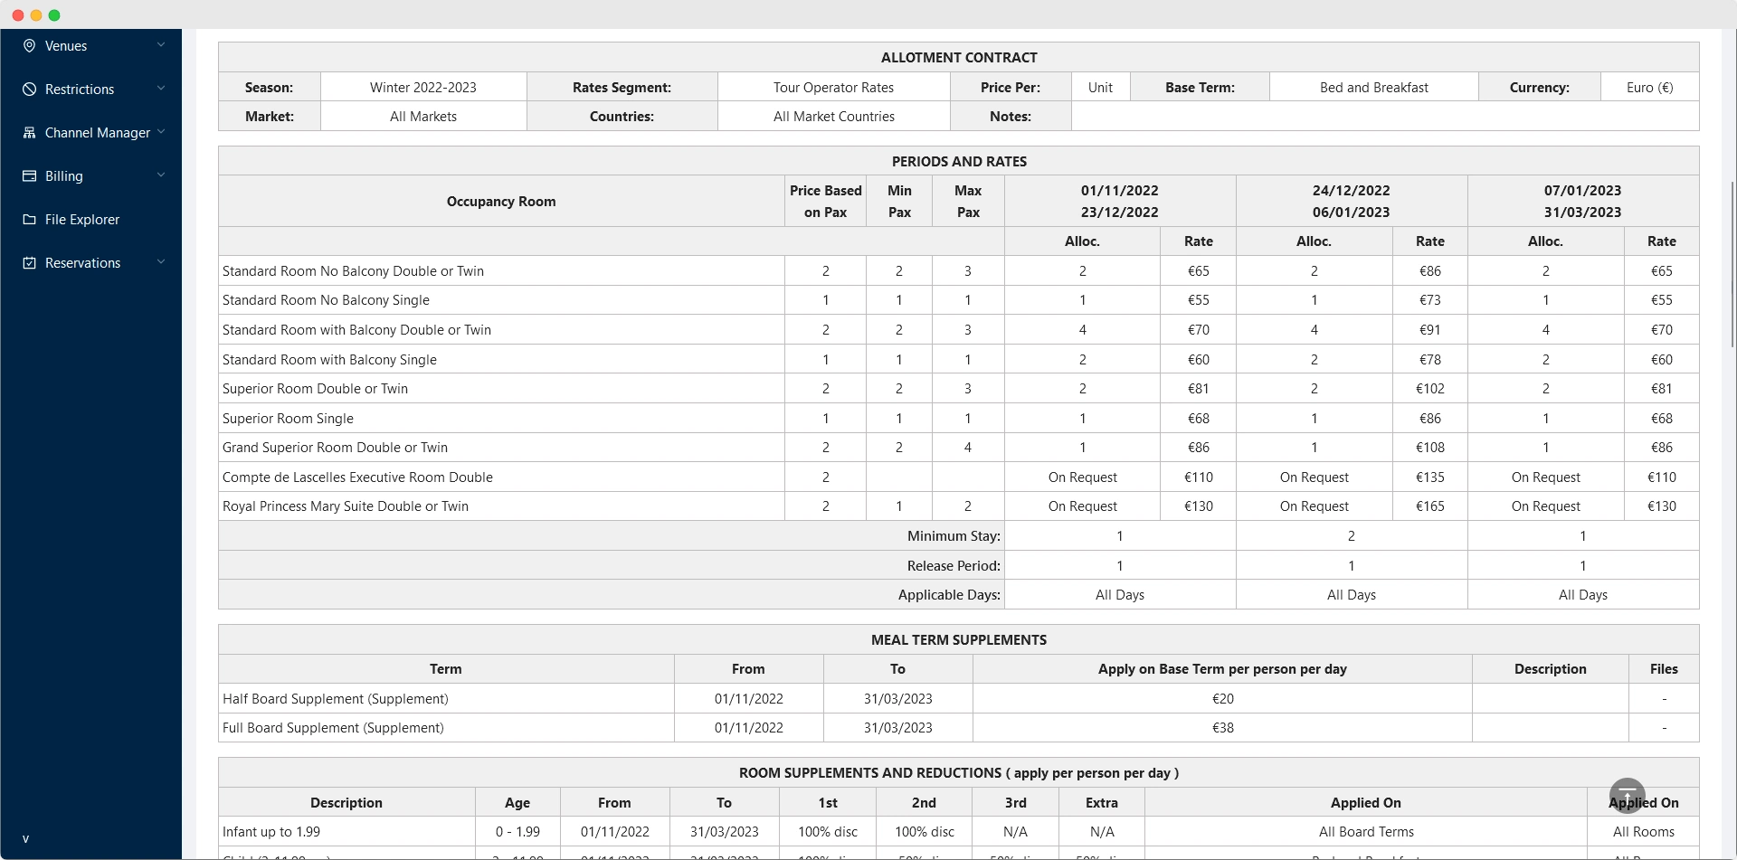Image resolution: width=1737 pixels, height=860 pixels.
Task: Click the macOS green fullscreen button
Action: tap(54, 15)
